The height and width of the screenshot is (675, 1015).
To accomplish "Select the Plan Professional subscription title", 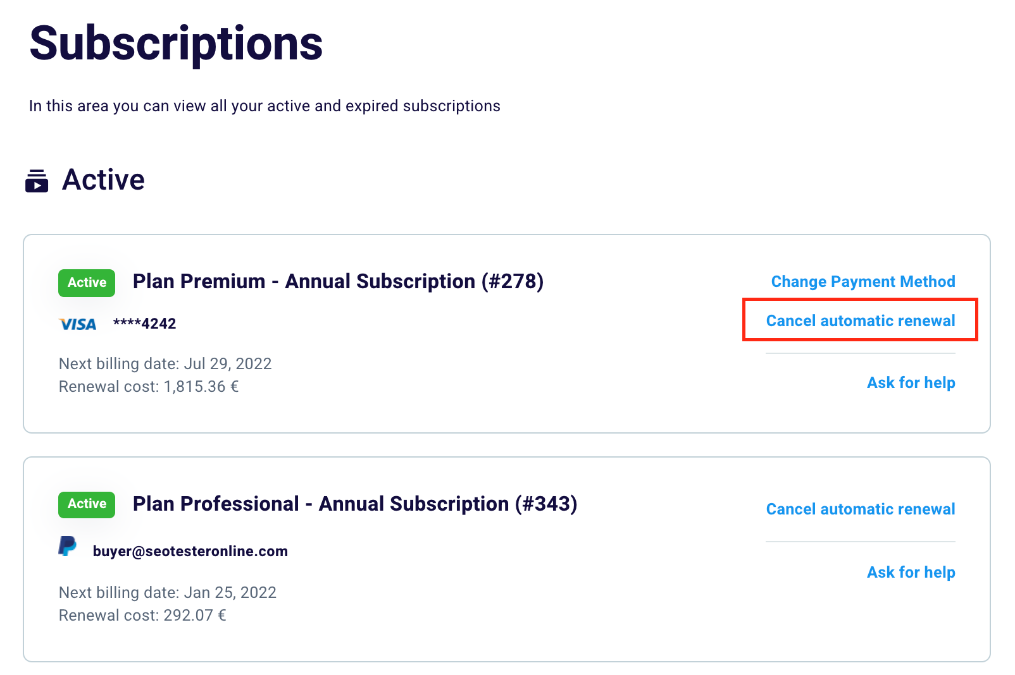I will tap(354, 504).
